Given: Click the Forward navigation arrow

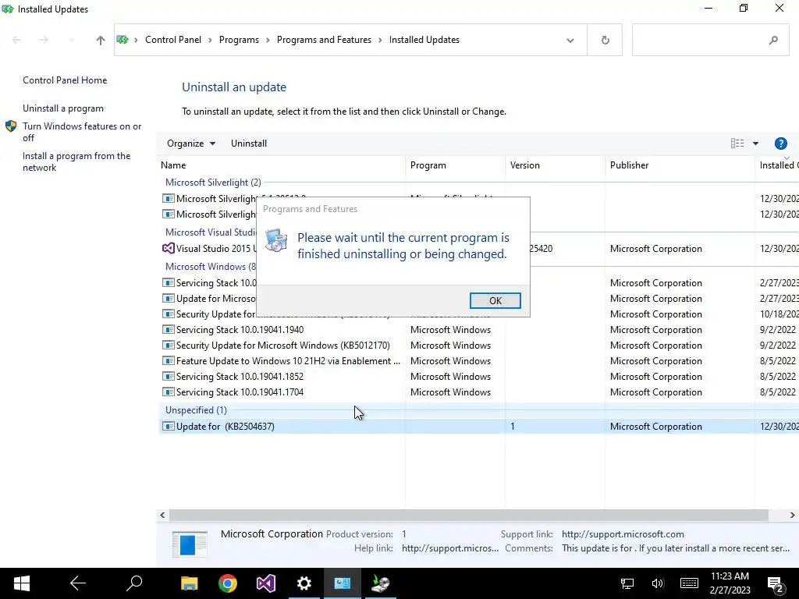Looking at the screenshot, I should tap(44, 40).
